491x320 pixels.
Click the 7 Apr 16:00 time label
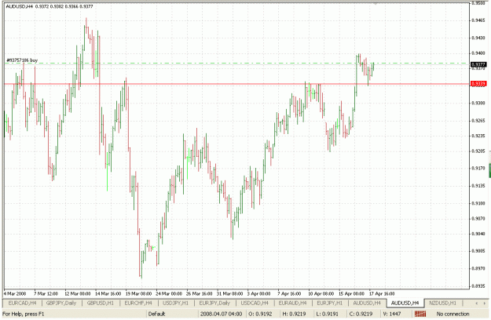point(289,294)
